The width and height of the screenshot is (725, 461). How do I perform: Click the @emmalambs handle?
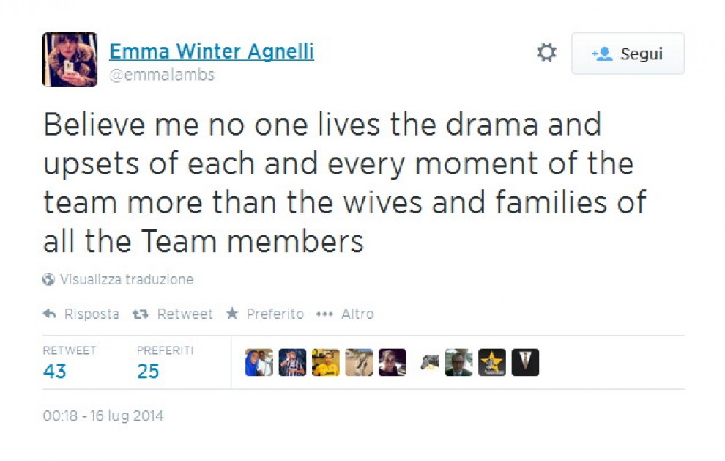coord(162,75)
